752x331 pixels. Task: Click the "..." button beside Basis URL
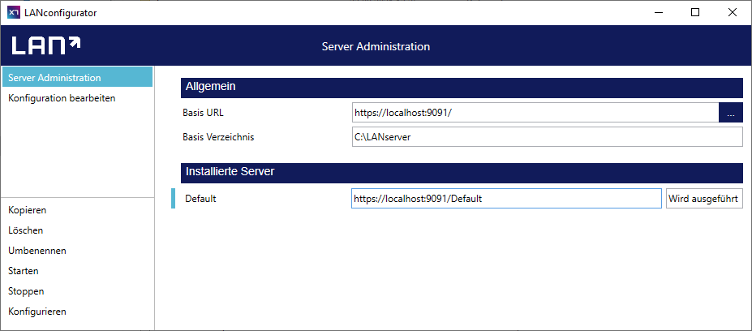pos(730,113)
